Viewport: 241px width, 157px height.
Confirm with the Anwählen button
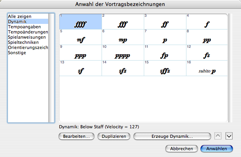tap(217, 149)
